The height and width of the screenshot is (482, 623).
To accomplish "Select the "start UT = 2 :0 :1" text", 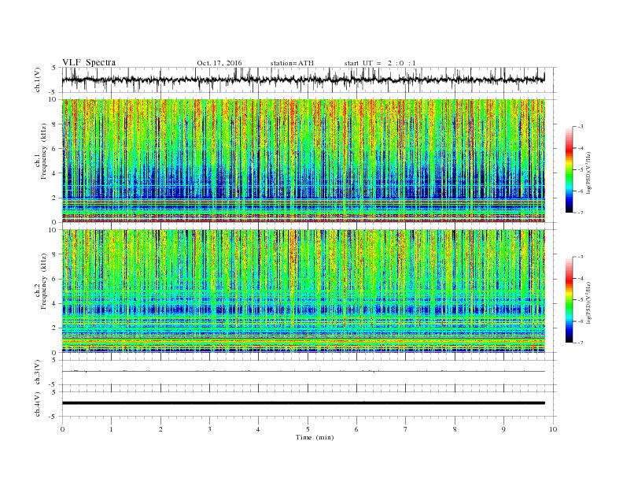I will pos(380,63).
